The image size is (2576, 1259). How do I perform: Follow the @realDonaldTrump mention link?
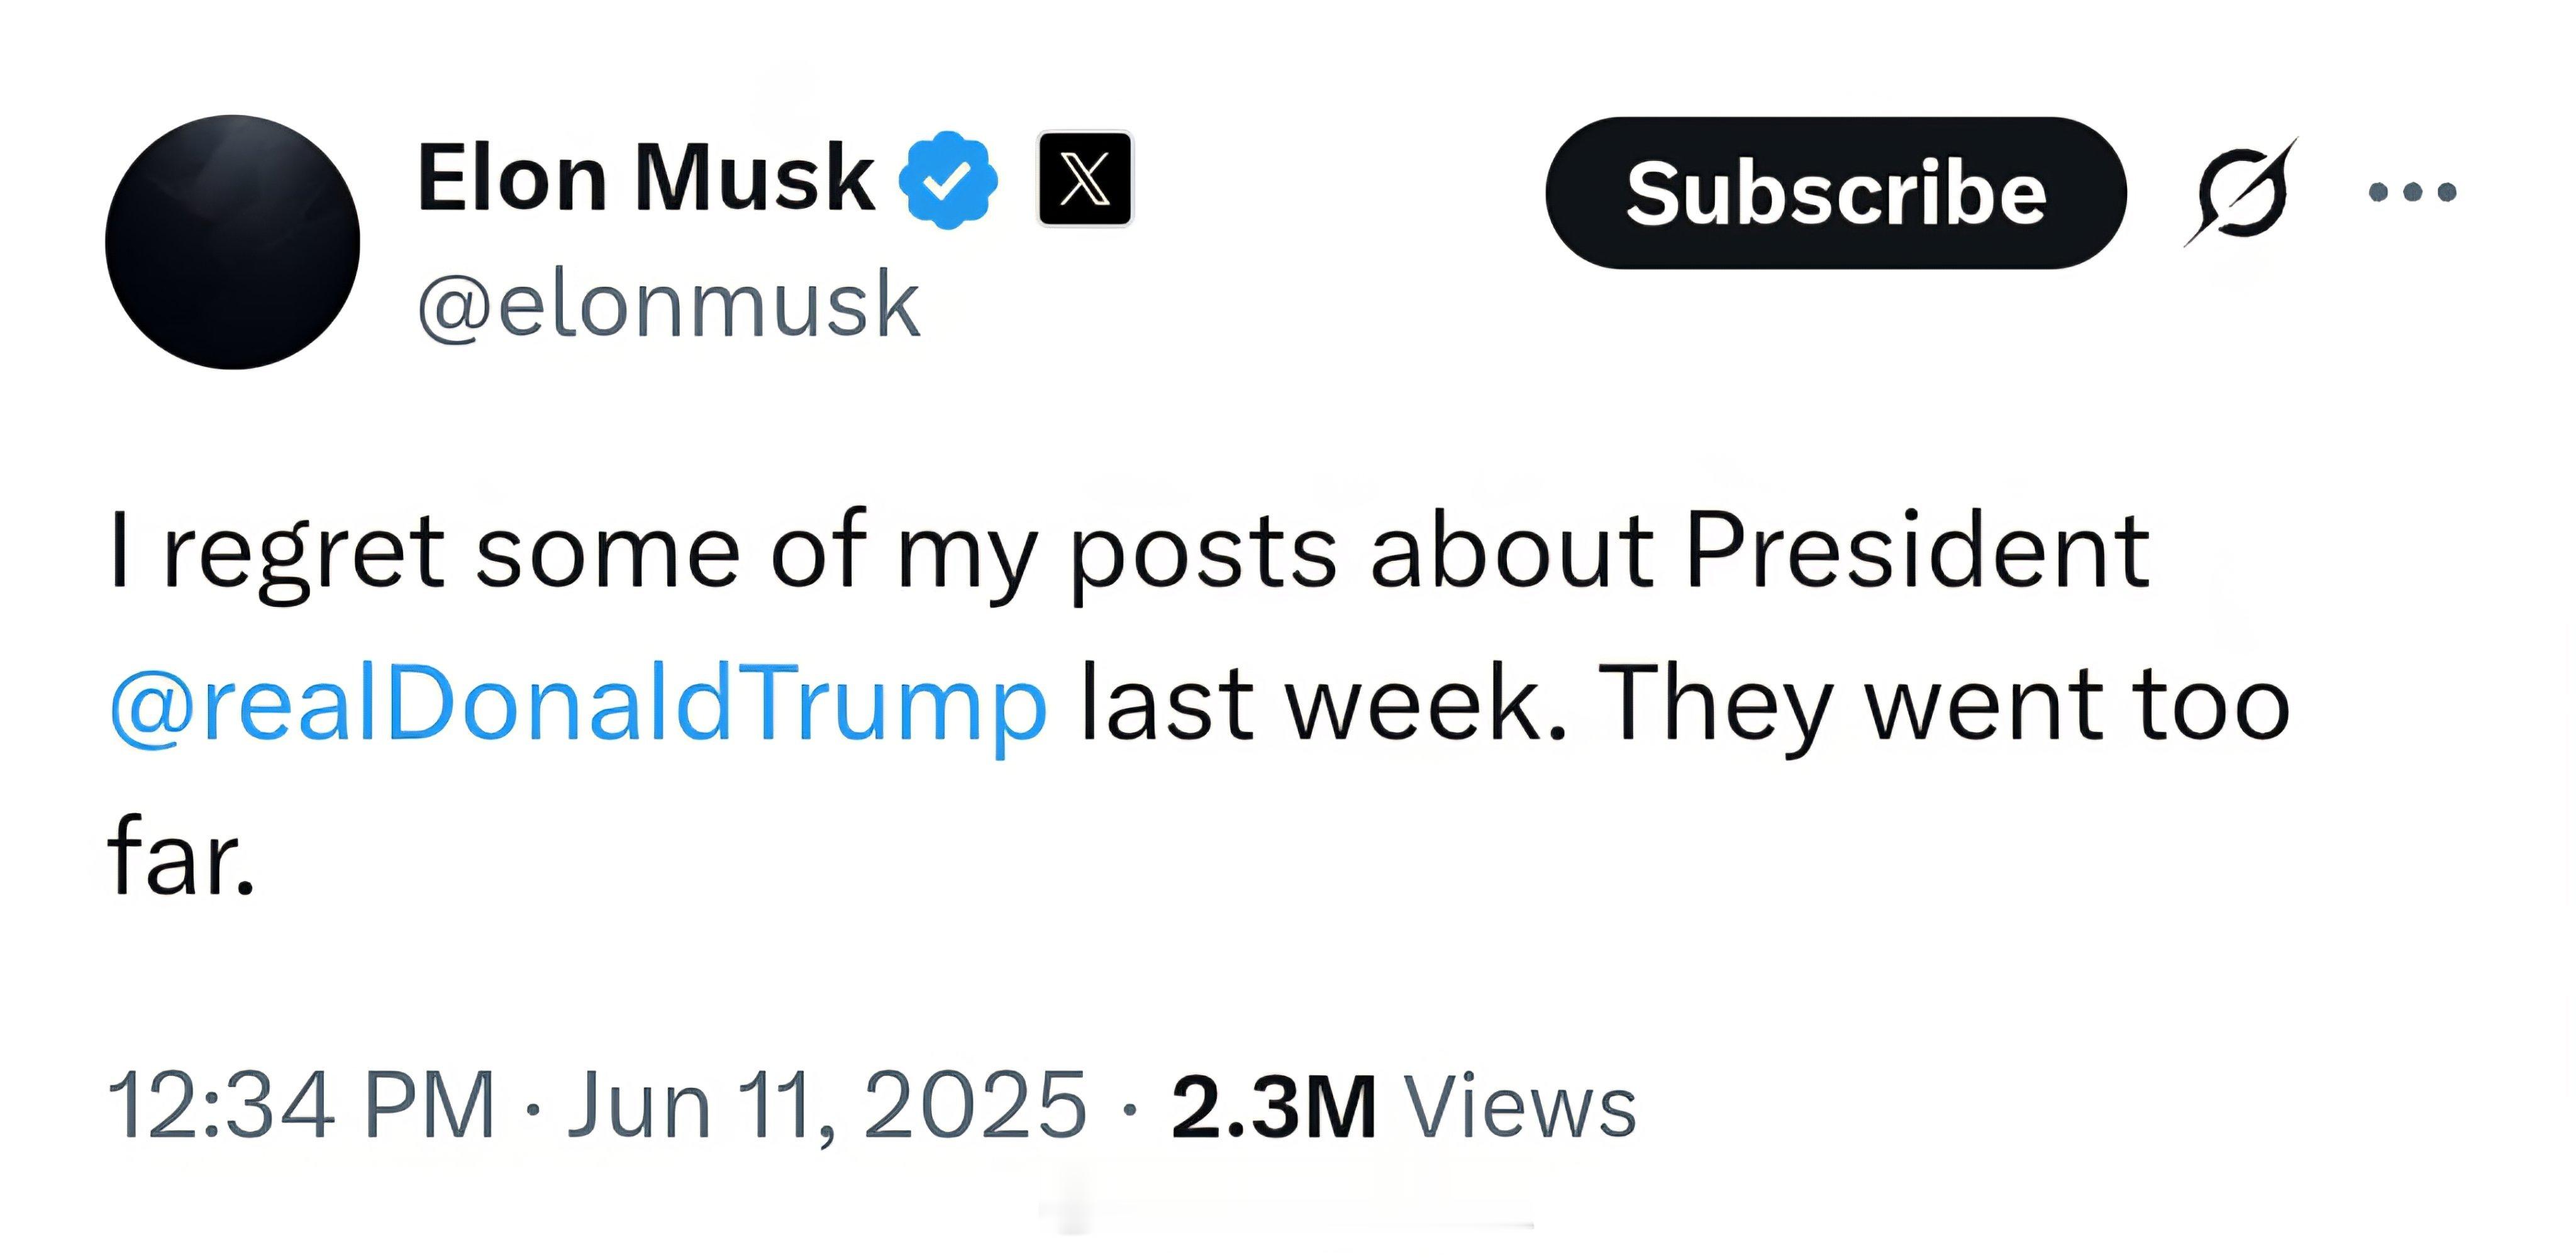click(578, 704)
